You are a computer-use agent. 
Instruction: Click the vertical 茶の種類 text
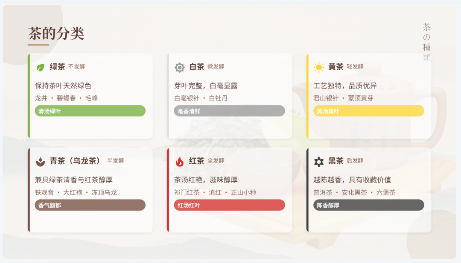(427, 42)
